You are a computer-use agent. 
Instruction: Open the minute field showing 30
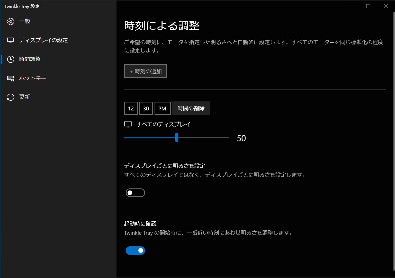pos(146,108)
